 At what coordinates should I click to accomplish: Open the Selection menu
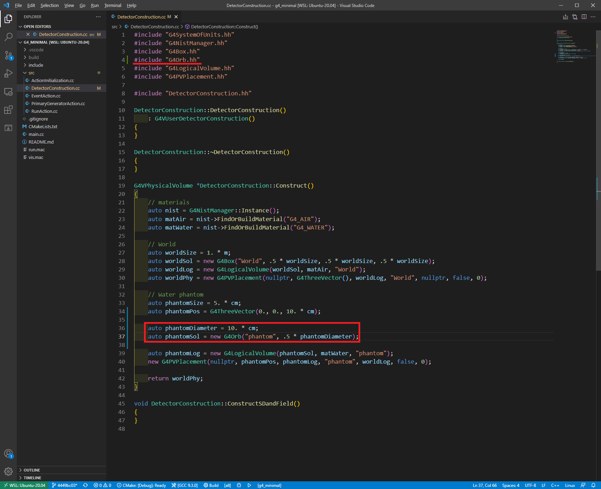tap(49, 5)
